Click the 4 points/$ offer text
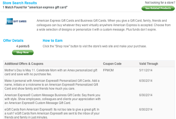Viewport: 176px width, 119px height. [23, 46]
